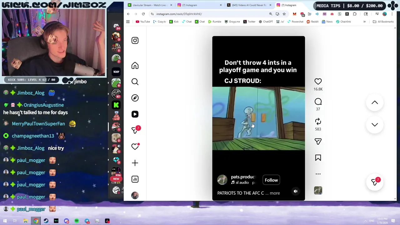Open File Explorer from taskbar
400x225 pixels.
tap(25, 221)
